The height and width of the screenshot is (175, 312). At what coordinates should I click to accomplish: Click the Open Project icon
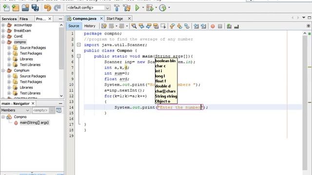[x=25, y=8]
